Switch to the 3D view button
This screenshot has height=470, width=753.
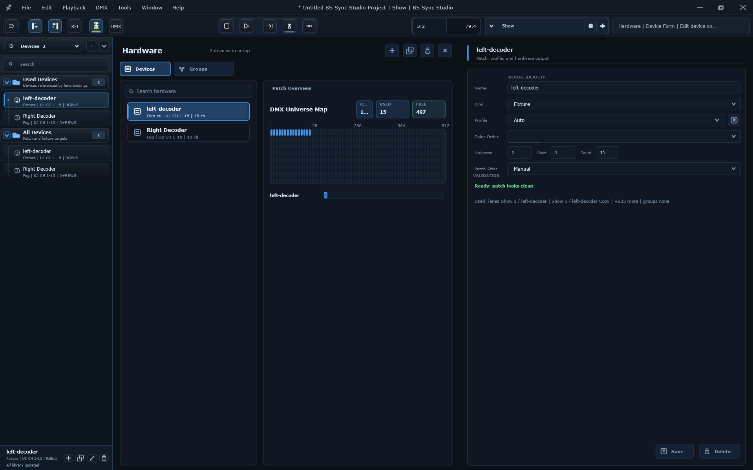pos(75,26)
